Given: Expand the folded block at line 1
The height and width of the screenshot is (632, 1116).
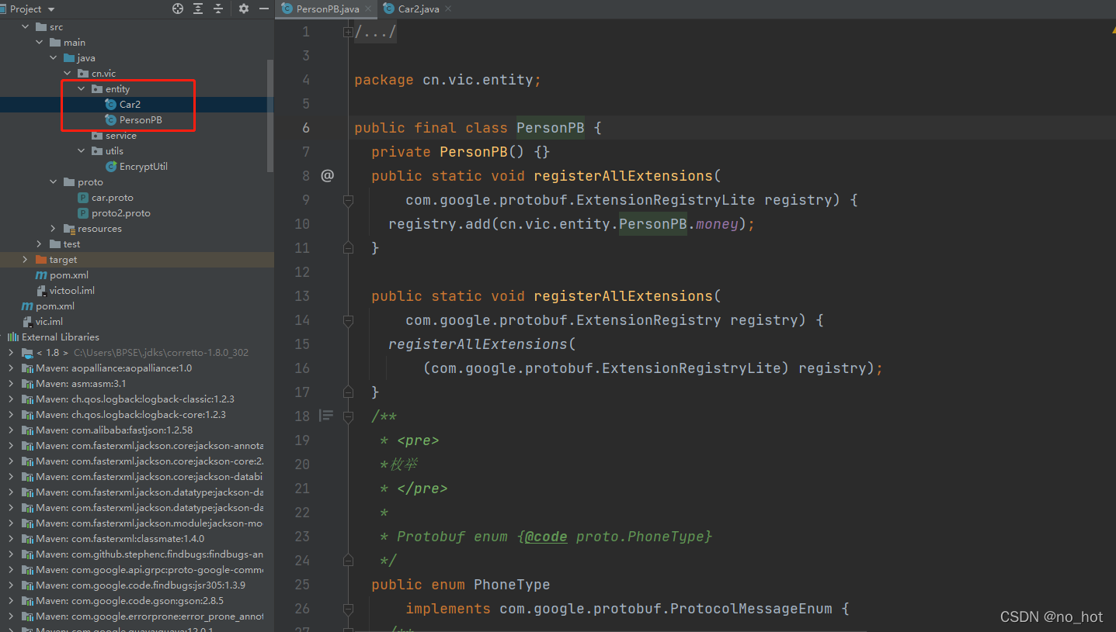Looking at the screenshot, I should (x=348, y=32).
